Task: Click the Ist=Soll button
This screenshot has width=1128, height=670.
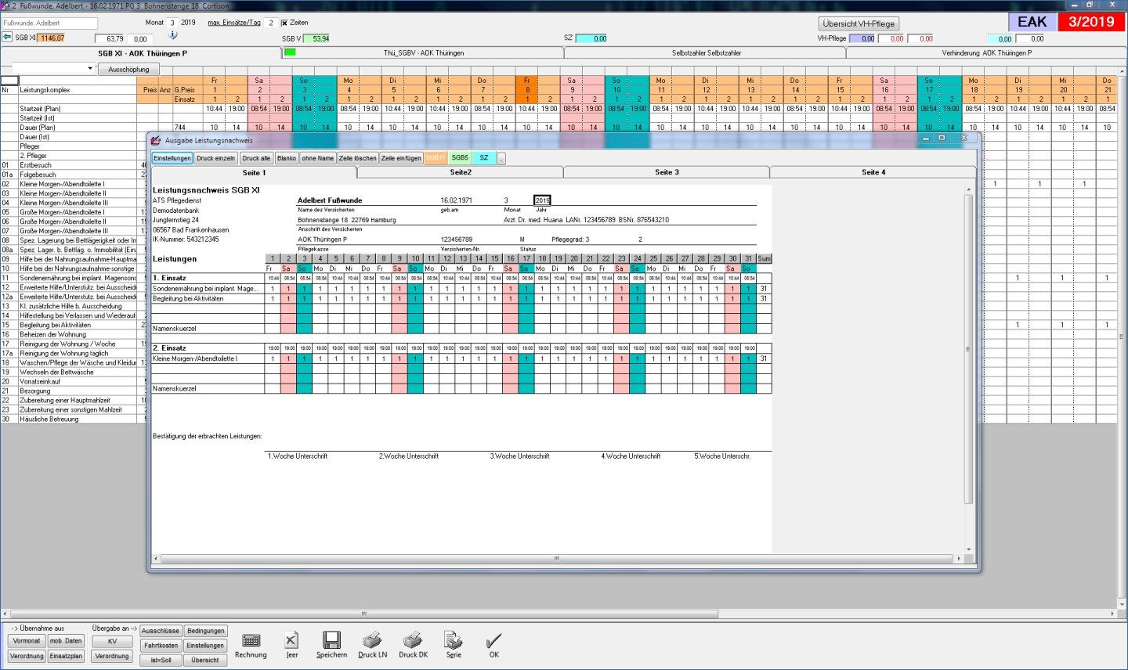Action: [161, 660]
